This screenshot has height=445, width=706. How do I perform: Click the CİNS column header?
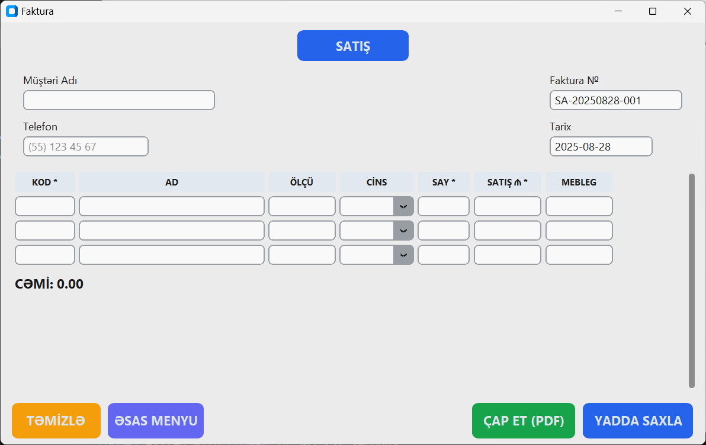377,182
